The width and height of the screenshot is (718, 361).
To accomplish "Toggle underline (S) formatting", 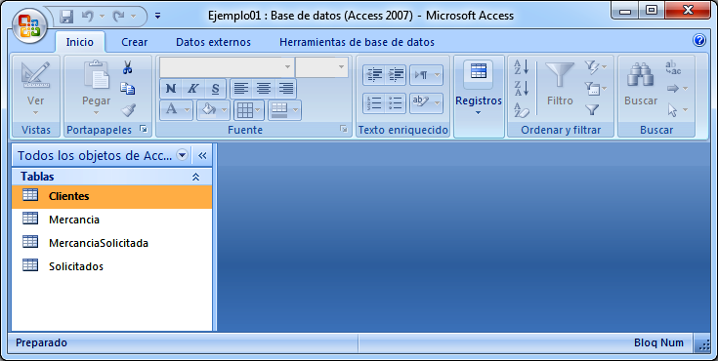I will pos(215,89).
